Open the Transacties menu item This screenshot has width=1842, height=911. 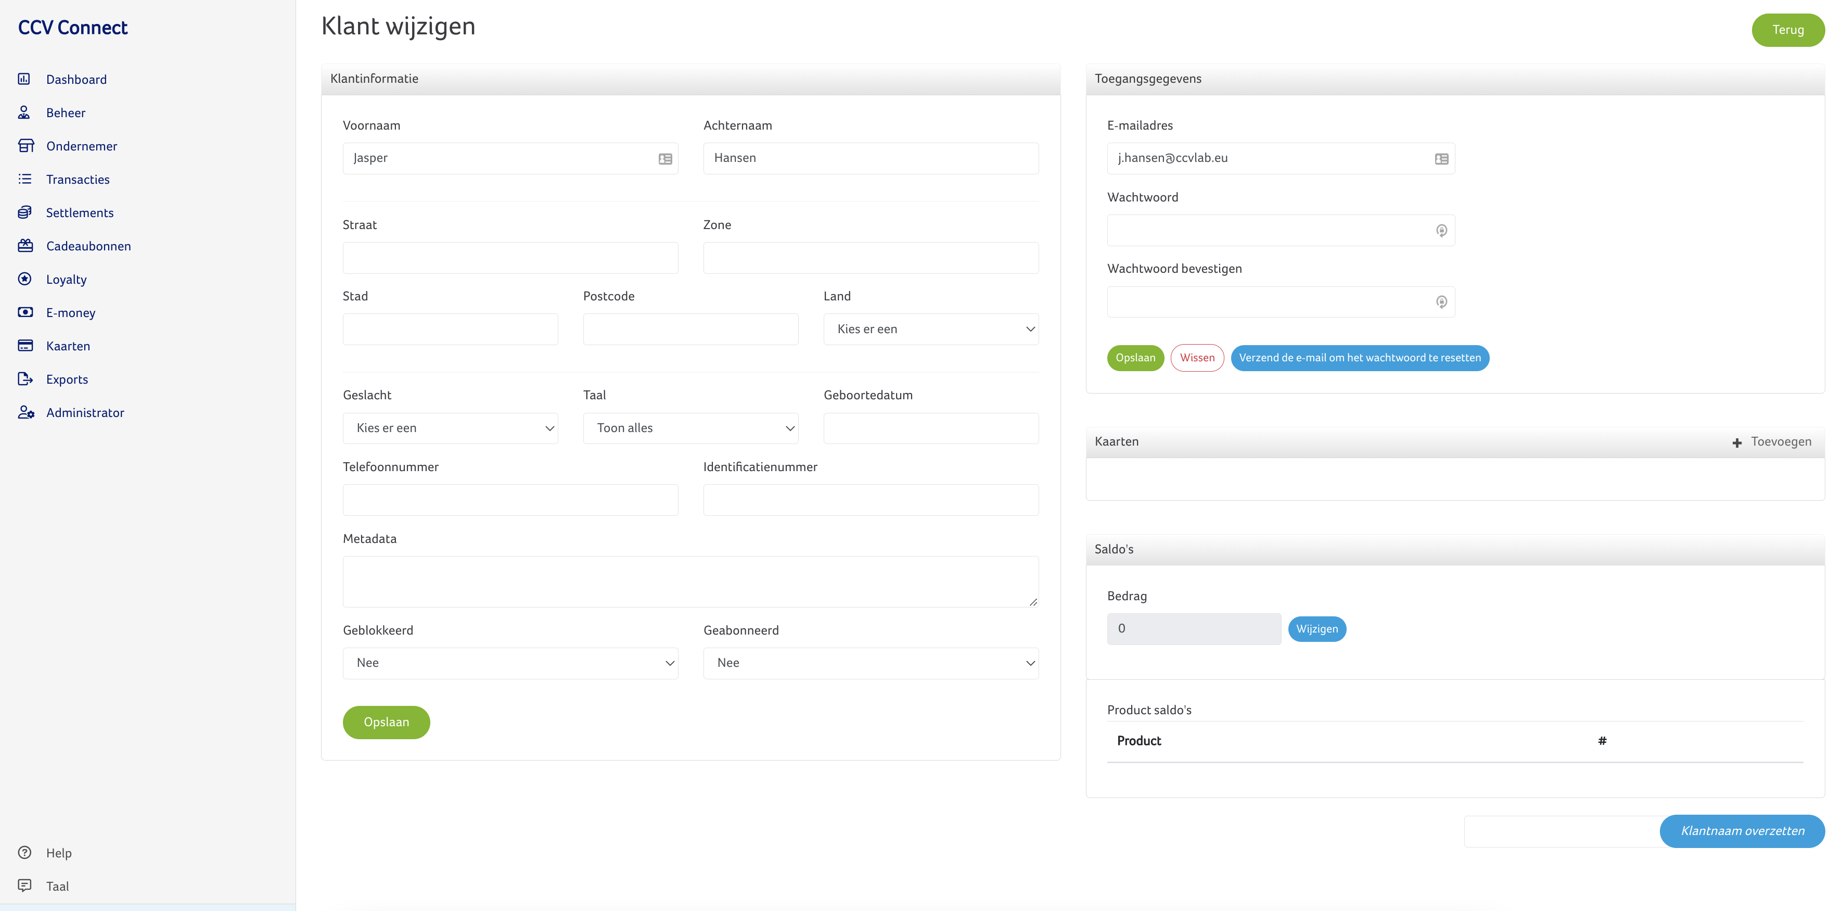[x=77, y=180]
